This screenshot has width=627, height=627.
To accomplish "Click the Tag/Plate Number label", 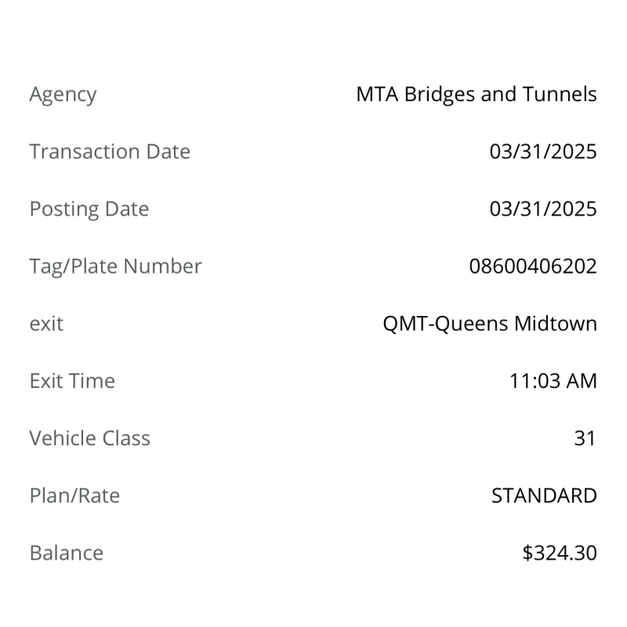I will (x=115, y=266).
